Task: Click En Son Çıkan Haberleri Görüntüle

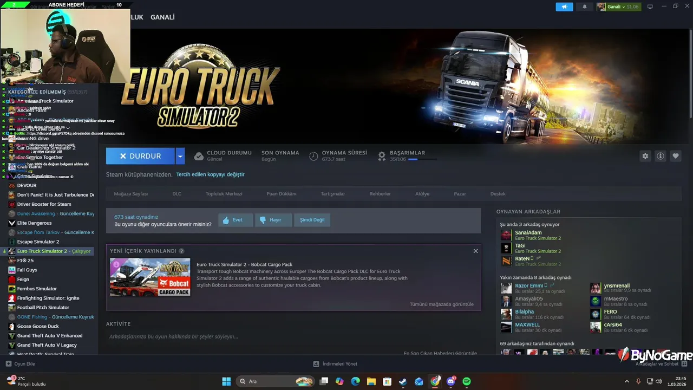Action: (440, 353)
